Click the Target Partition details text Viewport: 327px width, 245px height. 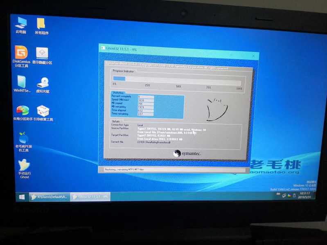coord(160,137)
